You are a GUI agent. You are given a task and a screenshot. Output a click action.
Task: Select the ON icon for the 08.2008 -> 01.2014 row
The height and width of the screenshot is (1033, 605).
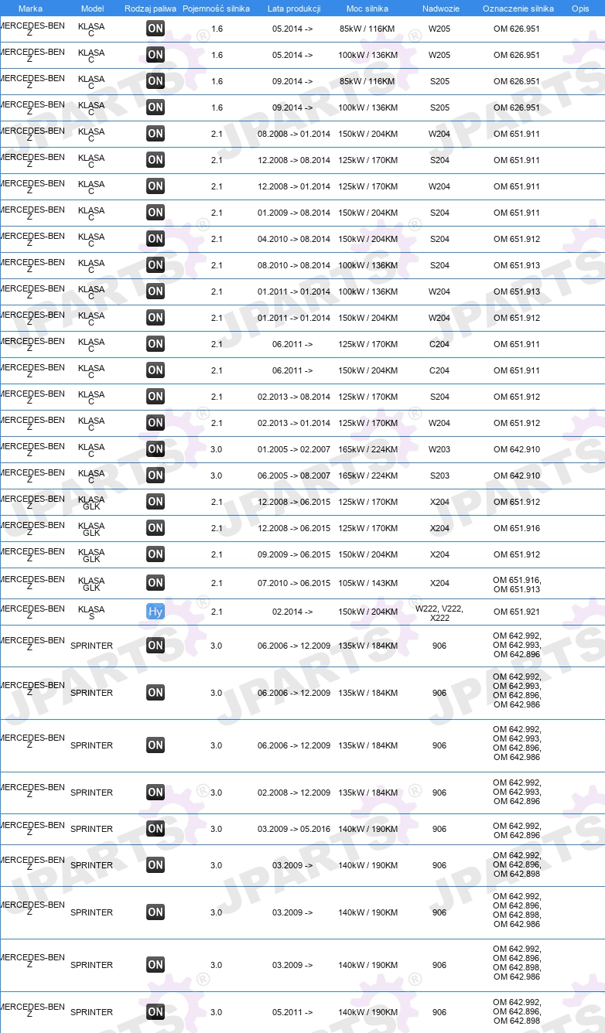click(x=156, y=134)
